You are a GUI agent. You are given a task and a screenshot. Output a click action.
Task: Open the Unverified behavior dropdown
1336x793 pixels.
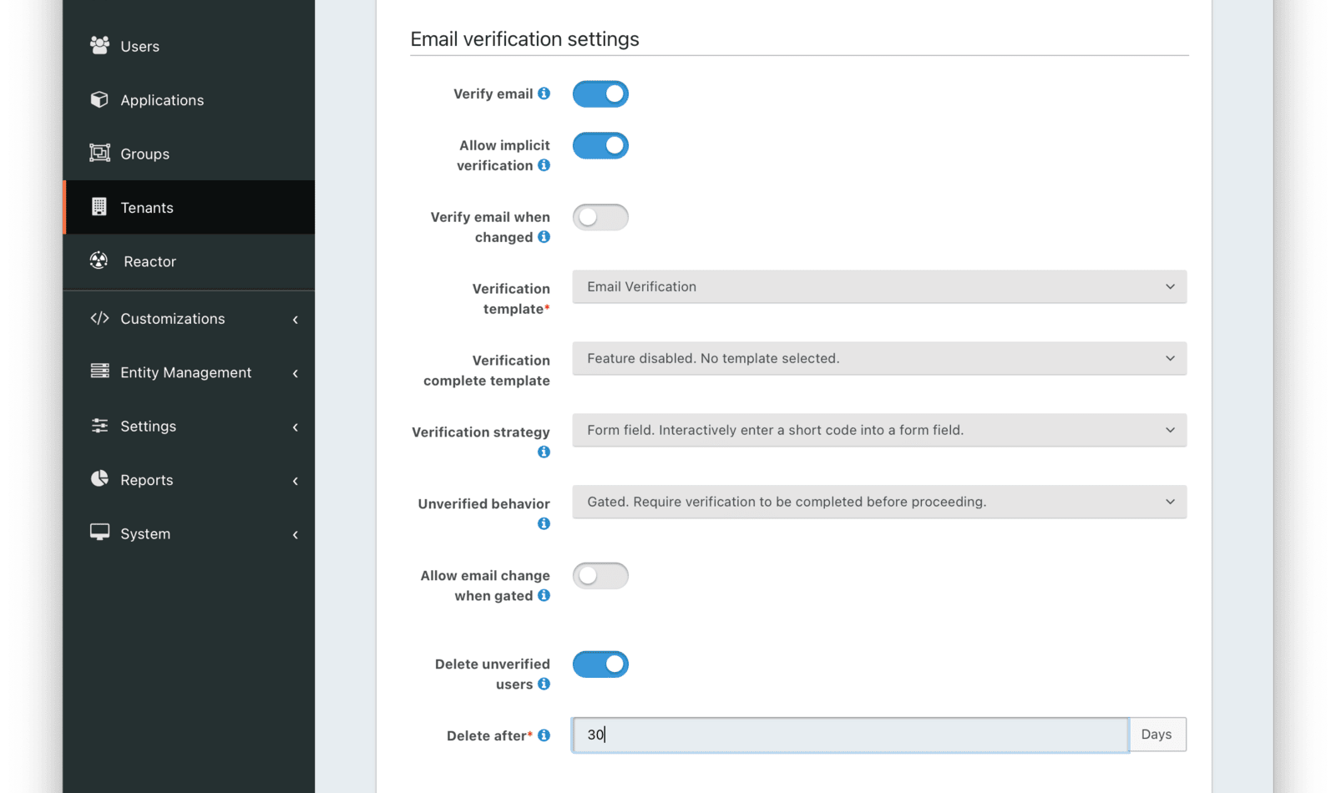(x=879, y=502)
